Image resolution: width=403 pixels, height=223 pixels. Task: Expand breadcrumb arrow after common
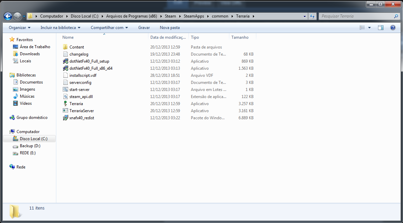pyautogui.click(x=232, y=16)
